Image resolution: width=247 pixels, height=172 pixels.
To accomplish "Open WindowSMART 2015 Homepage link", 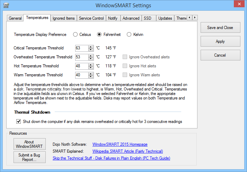I will pyautogui.click(x=120, y=144).
